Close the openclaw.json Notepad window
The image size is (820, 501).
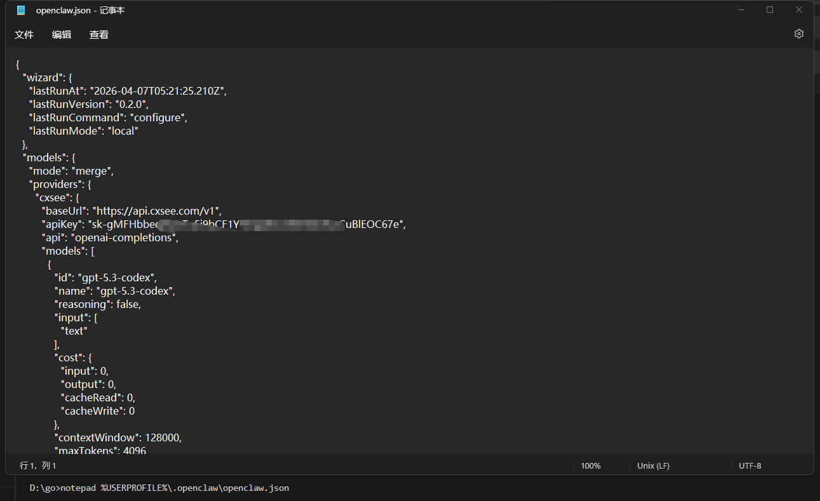tap(799, 10)
